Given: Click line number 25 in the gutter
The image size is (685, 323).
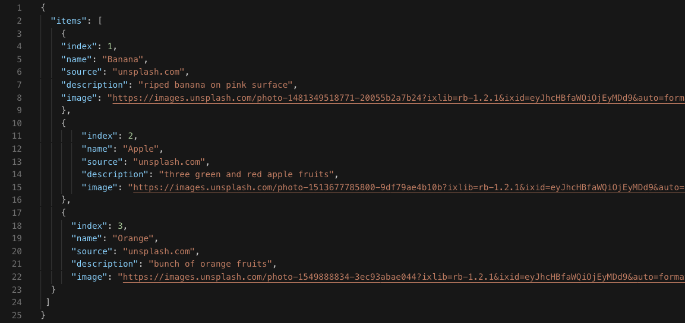Looking at the screenshot, I should [17, 315].
